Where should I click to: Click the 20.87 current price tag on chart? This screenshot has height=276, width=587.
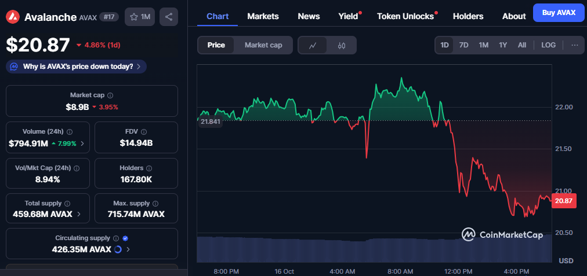point(564,201)
